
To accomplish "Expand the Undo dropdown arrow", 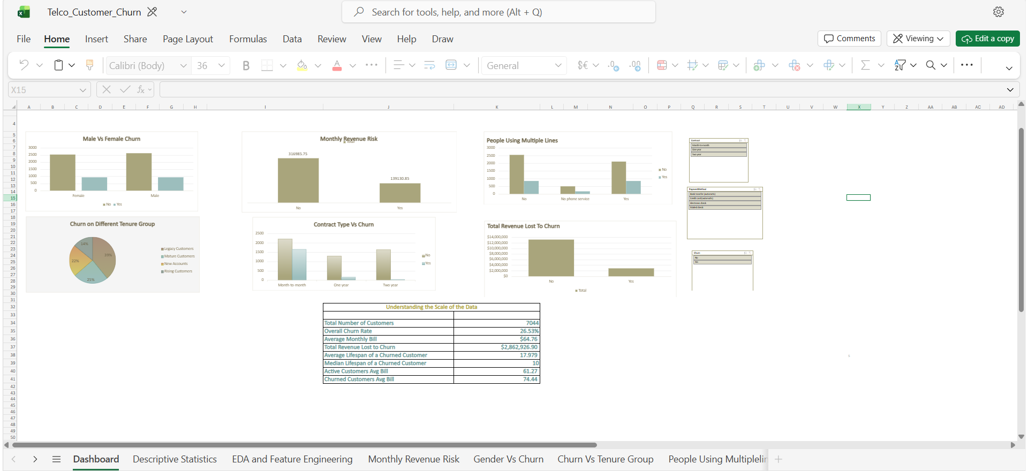I will coord(40,65).
